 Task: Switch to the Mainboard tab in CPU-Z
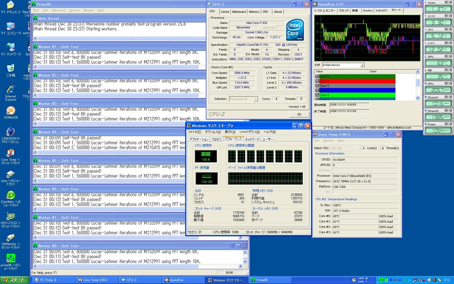tap(239, 12)
